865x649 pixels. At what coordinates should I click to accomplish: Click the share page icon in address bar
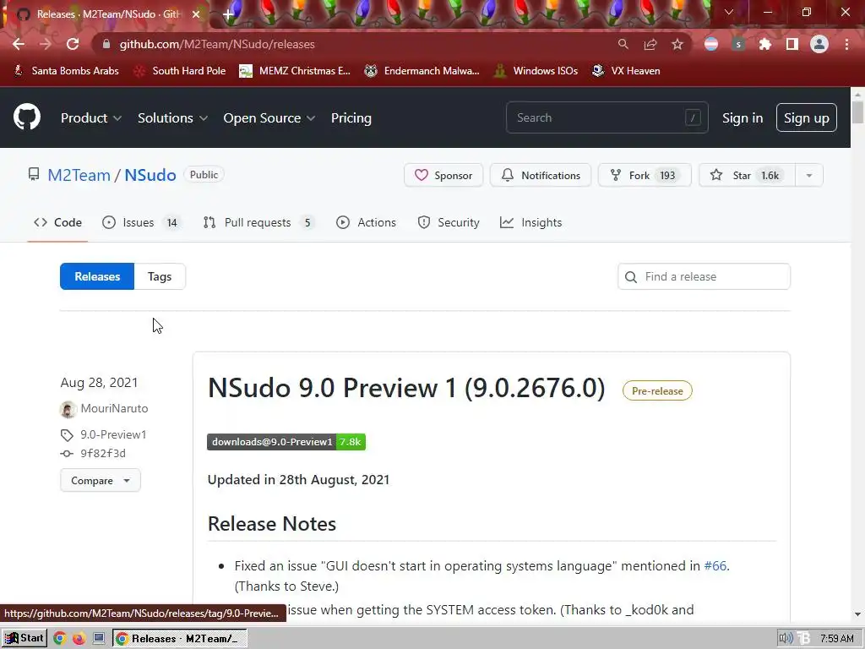pos(650,44)
